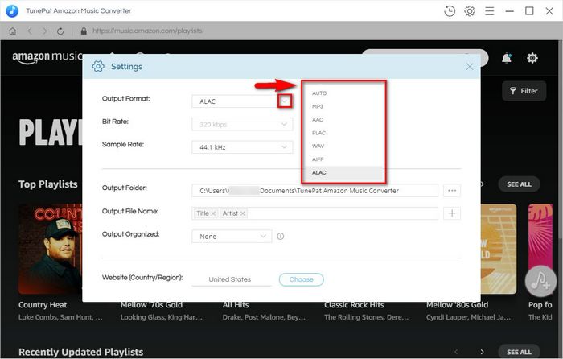Previous arrow for Recently Updated Playlists
This screenshot has width=563, height=359.
pyautogui.click(x=456, y=352)
